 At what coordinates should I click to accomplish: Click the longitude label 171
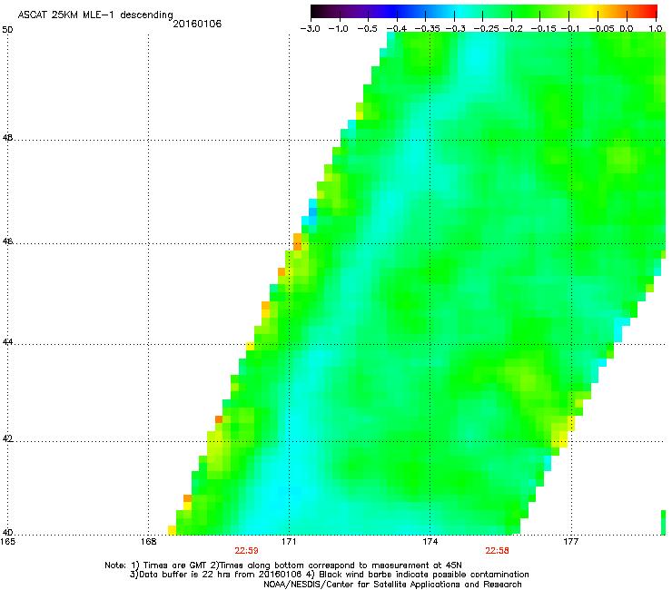289,542
